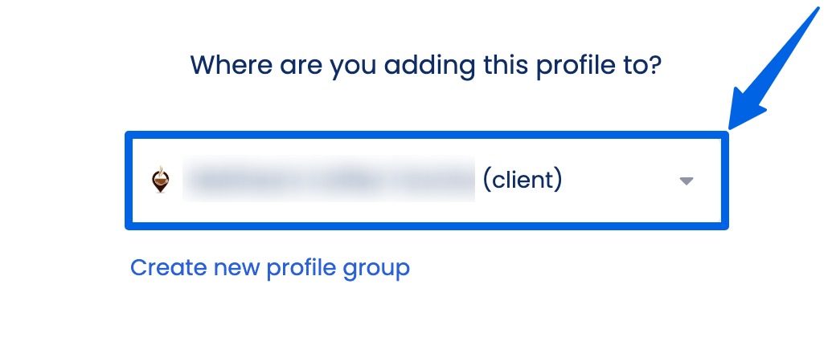Click the arrowhead tip of the blue arrow

coord(733,126)
